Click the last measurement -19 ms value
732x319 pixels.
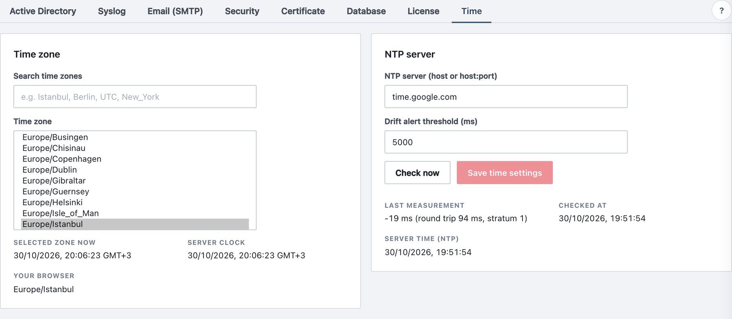pos(456,219)
